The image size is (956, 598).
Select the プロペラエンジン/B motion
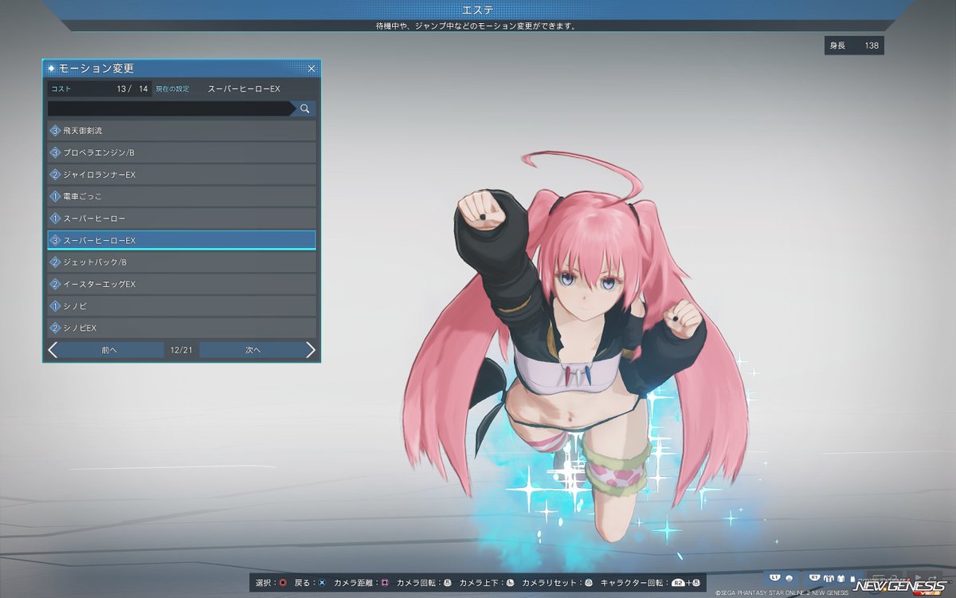tap(182, 152)
